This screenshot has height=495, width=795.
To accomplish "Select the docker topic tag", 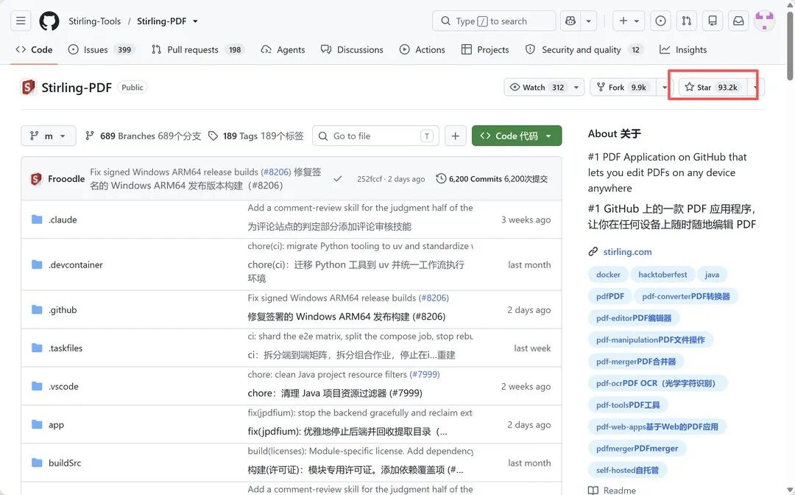I will (x=608, y=274).
